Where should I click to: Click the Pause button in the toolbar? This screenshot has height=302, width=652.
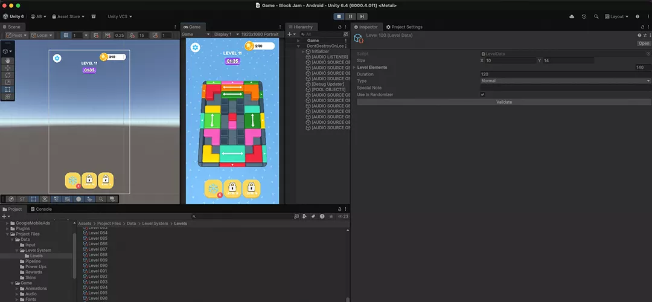(x=350, y=16)
